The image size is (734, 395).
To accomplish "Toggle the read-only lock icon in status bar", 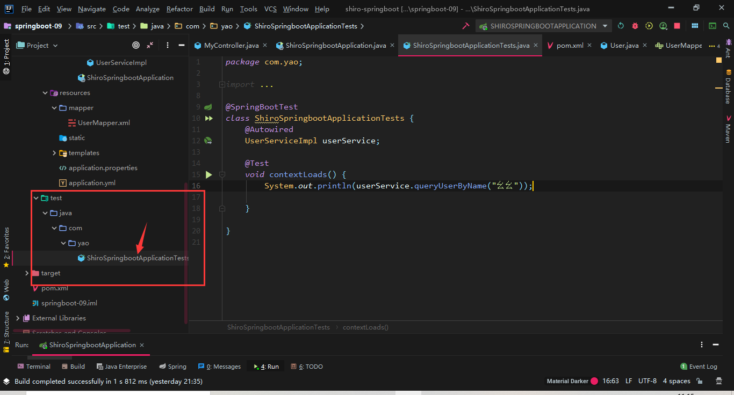I will point(700,381).
